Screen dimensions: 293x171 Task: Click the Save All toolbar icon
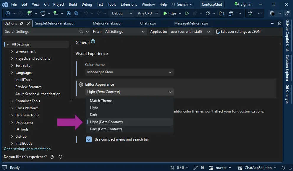[x=76, y=13]
